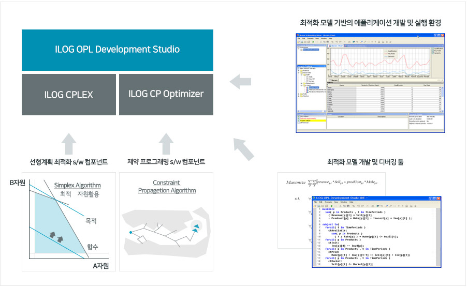Click the 제약 프로그래밍 s/w 컴포넌트 label

166,161
